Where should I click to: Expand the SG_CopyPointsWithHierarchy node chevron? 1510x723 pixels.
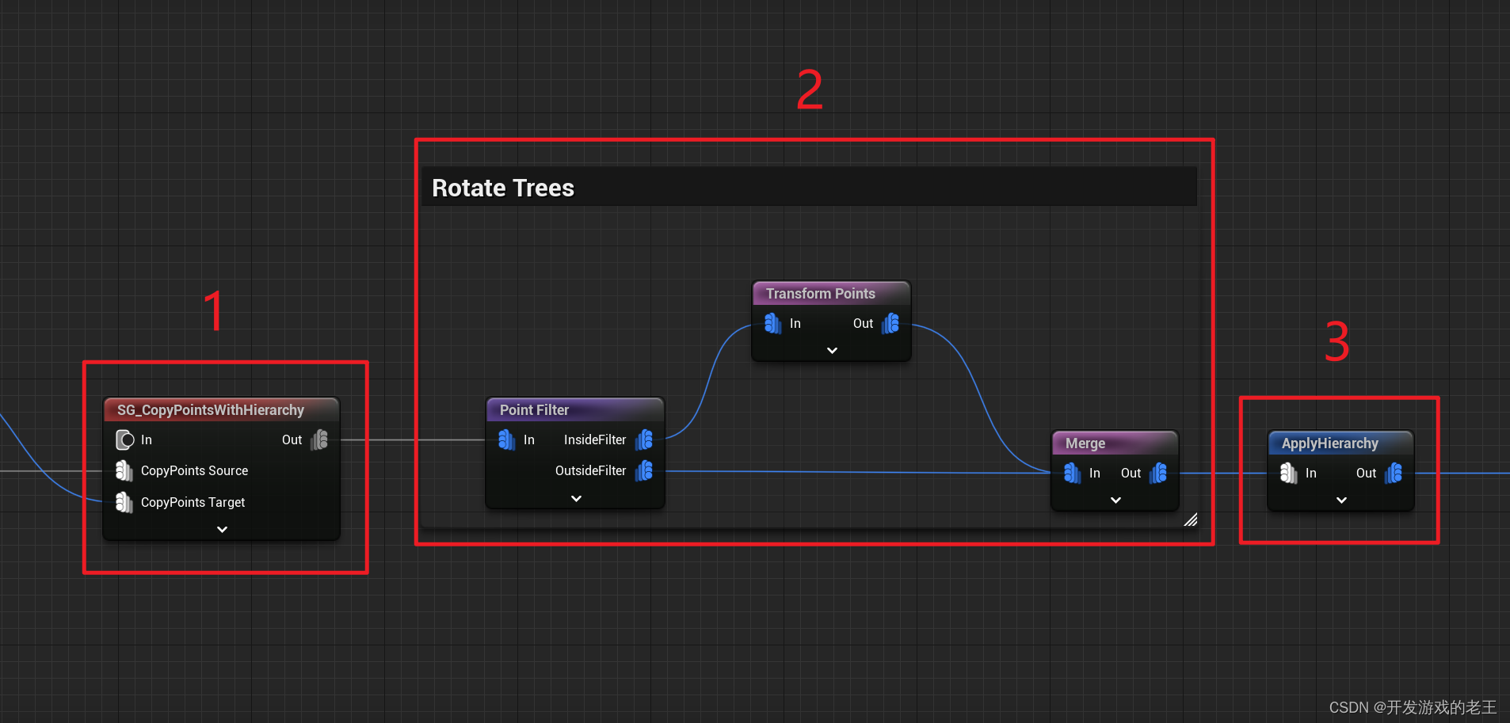(222, 529)
